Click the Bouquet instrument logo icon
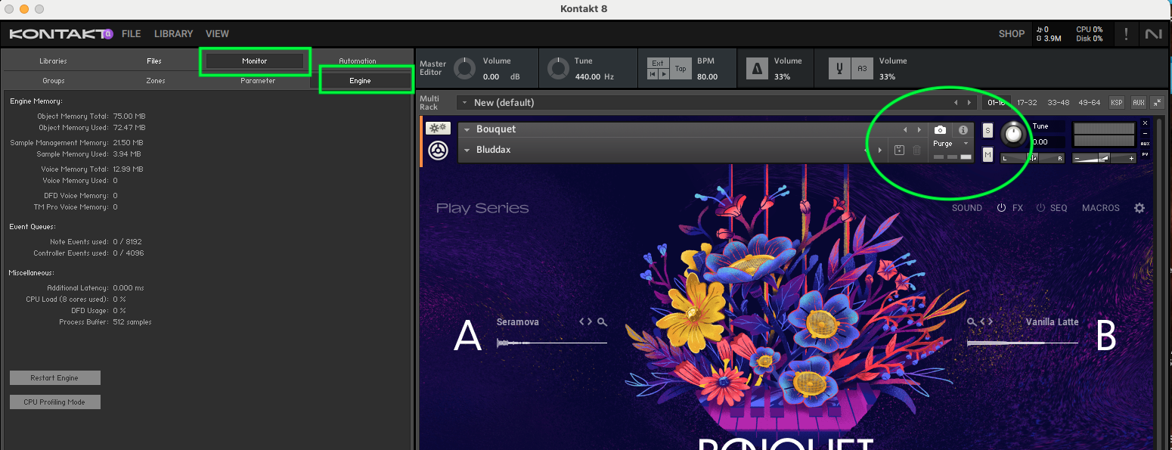The image size is (1172, 450). point(438,150)
